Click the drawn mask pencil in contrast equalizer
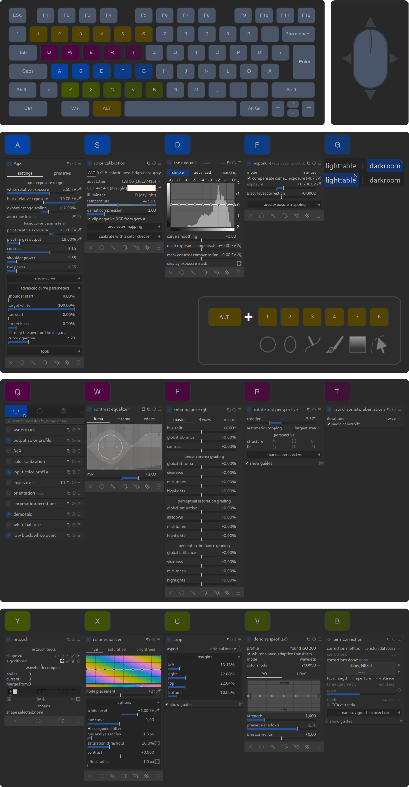 (x=113, y=487)
